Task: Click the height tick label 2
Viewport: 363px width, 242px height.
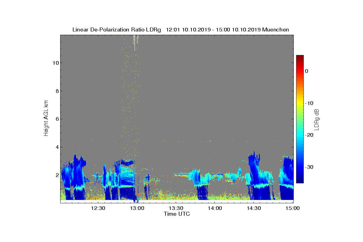Action: [57, 175]
